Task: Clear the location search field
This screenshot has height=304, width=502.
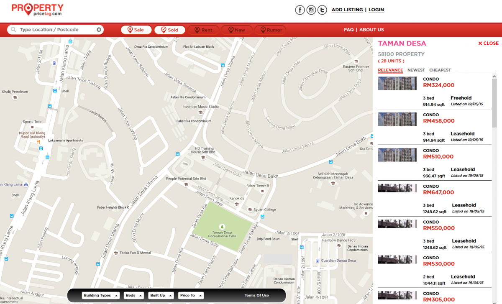Action: point(99,30)
